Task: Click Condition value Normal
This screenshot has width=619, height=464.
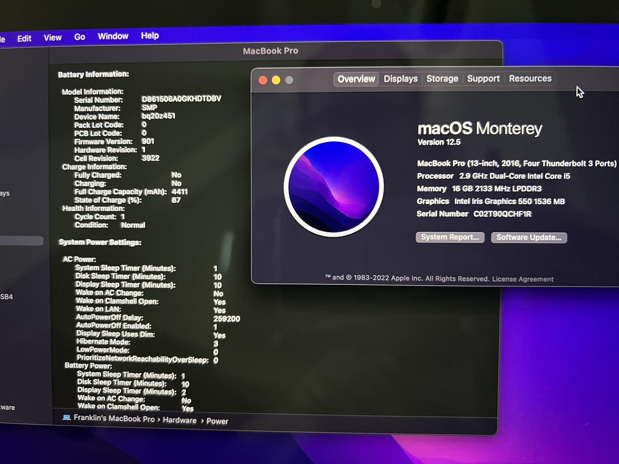Action: coord(133,225)
